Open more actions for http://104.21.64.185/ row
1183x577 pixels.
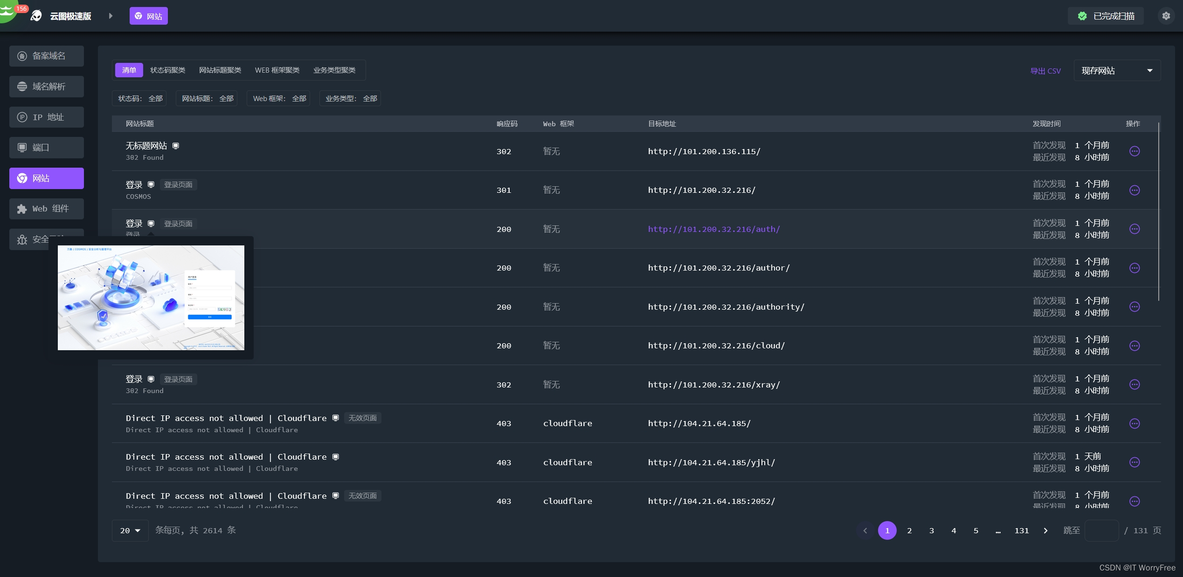[1135, 424]
